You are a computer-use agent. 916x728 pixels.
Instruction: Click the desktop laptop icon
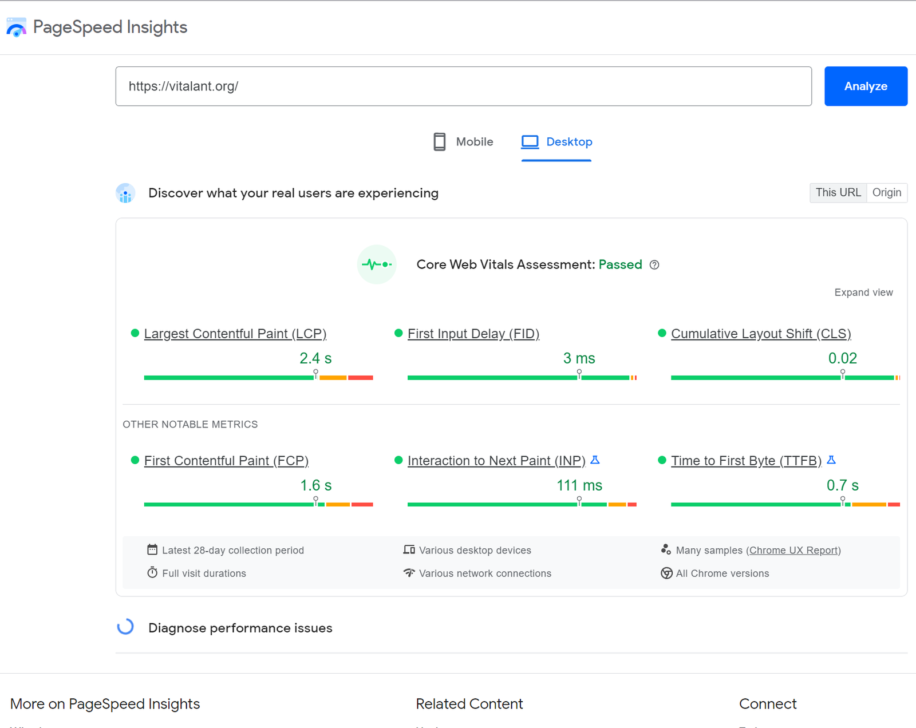[x=530, y=141]
